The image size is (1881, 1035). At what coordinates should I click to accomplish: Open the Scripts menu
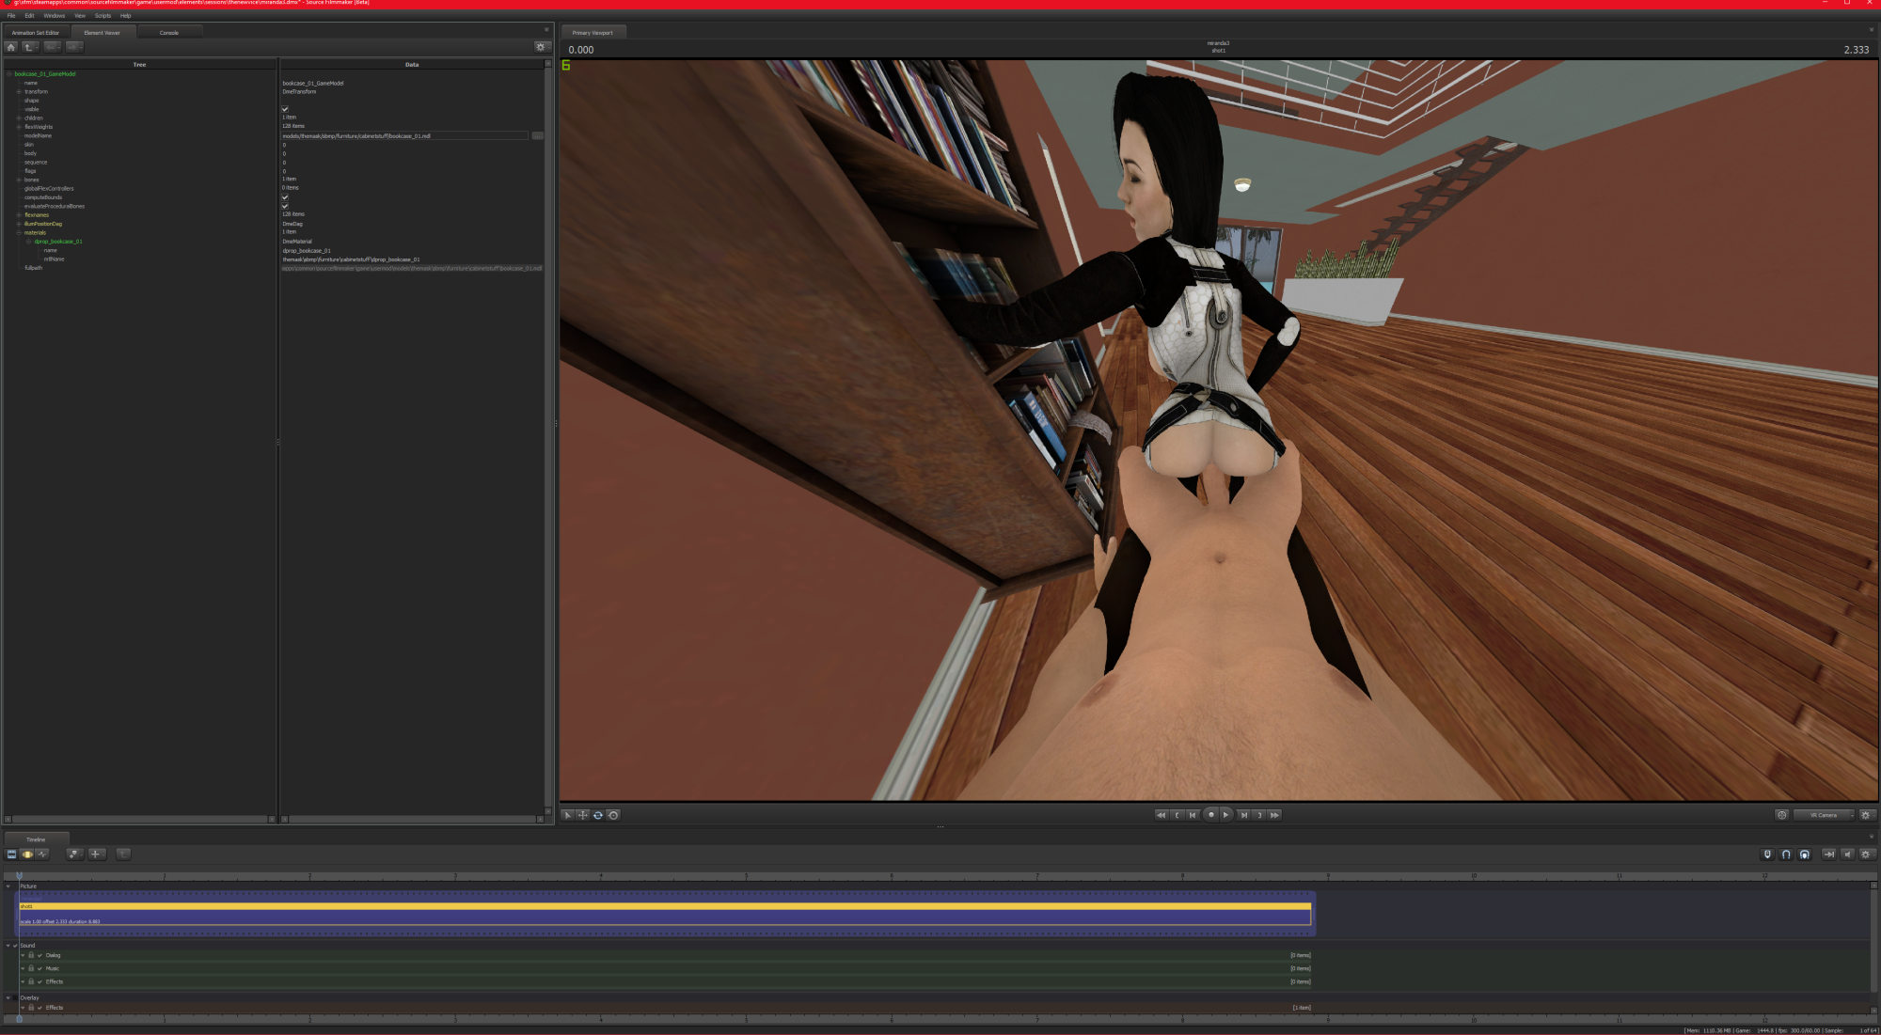pos(103,16)
